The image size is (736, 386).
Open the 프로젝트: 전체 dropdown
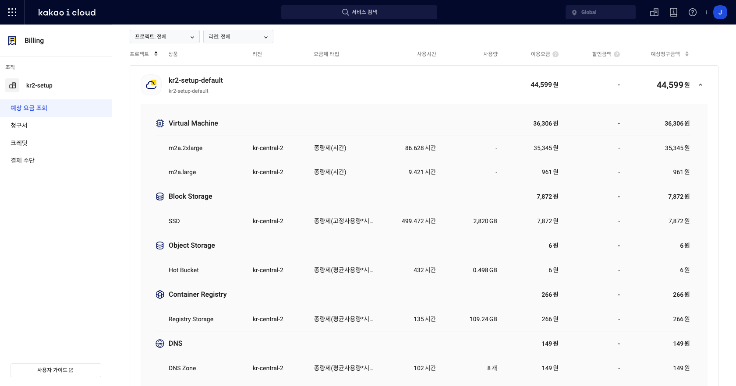click(x=165, y=37)
